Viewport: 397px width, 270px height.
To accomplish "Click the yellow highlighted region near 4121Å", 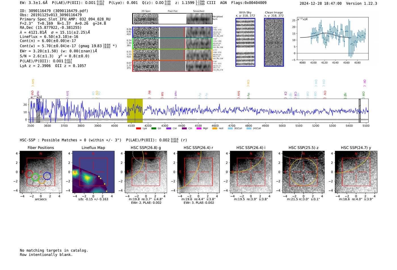I will 135,110.
